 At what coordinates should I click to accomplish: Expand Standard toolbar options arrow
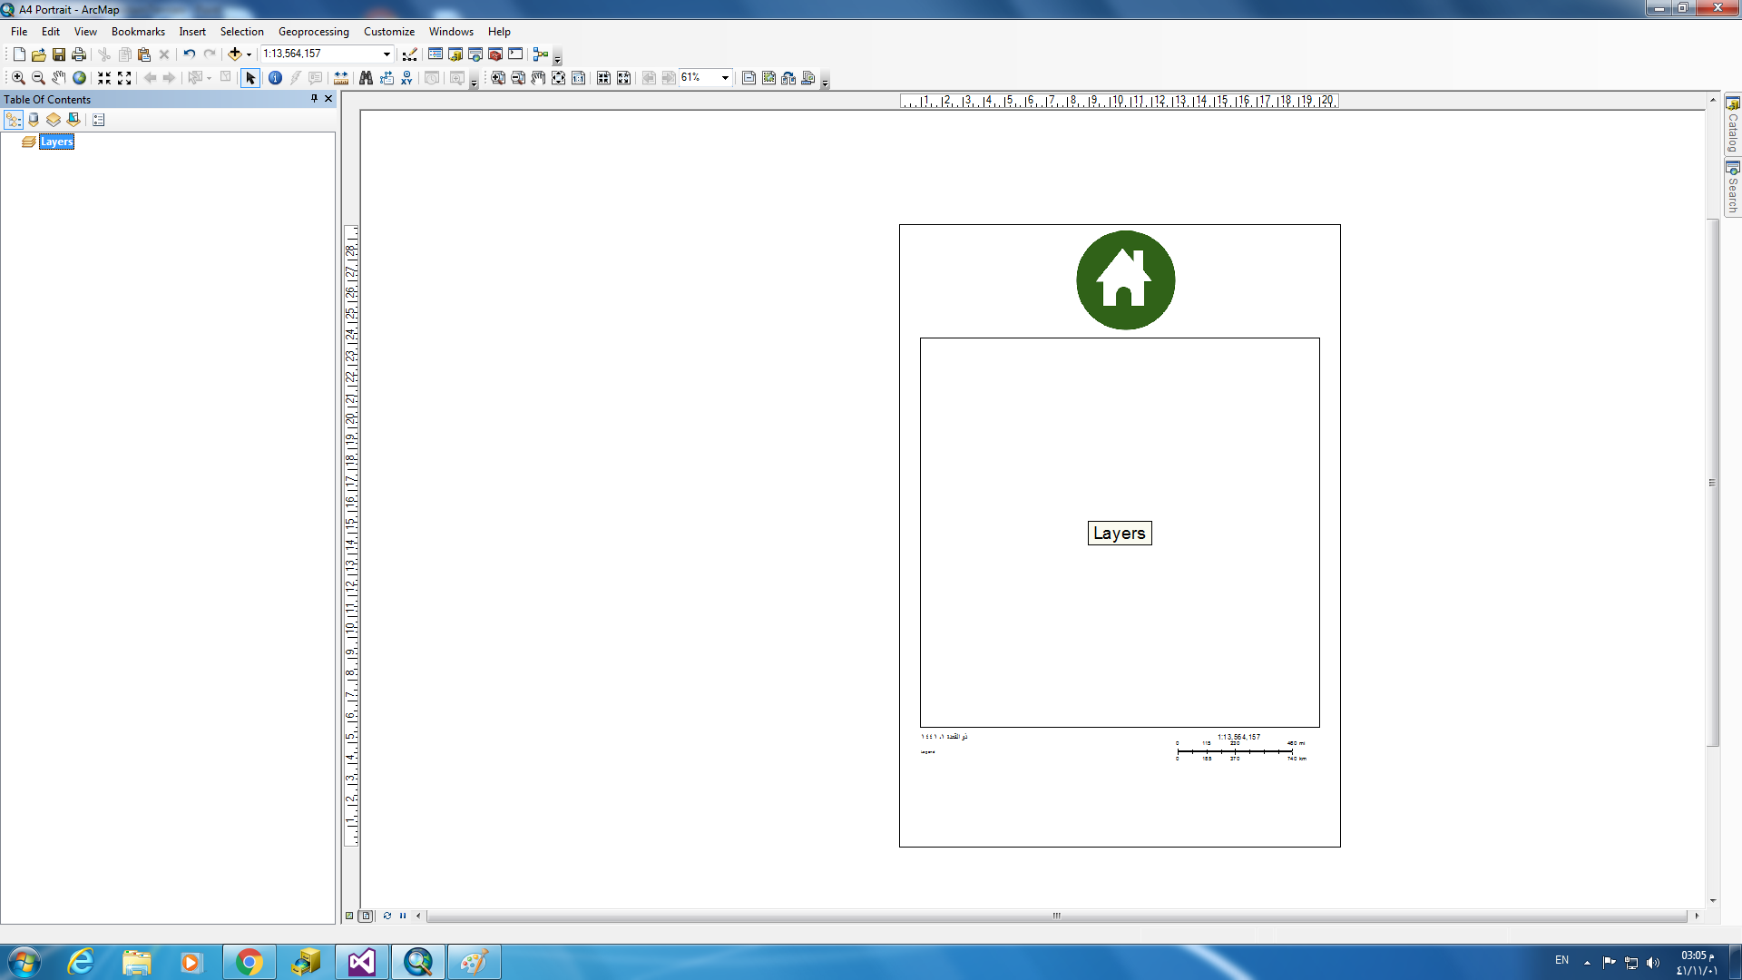point(557,58)
